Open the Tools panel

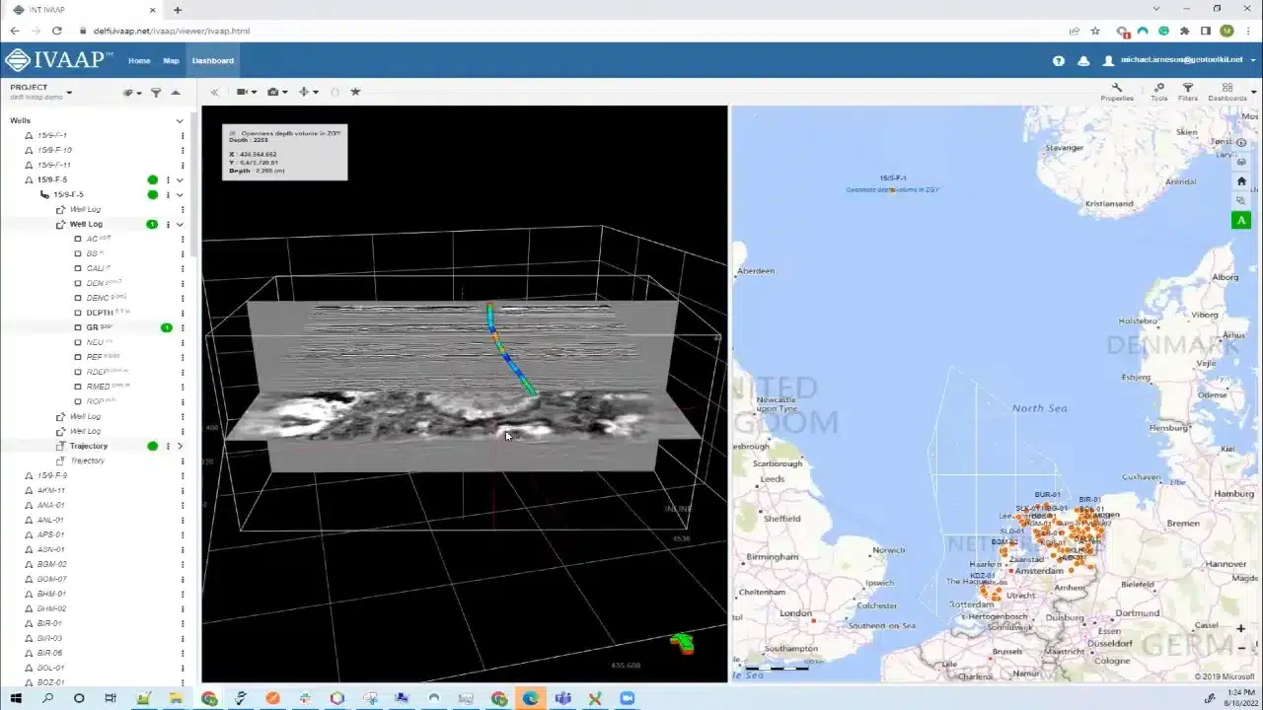click(x=1158, y=92)
